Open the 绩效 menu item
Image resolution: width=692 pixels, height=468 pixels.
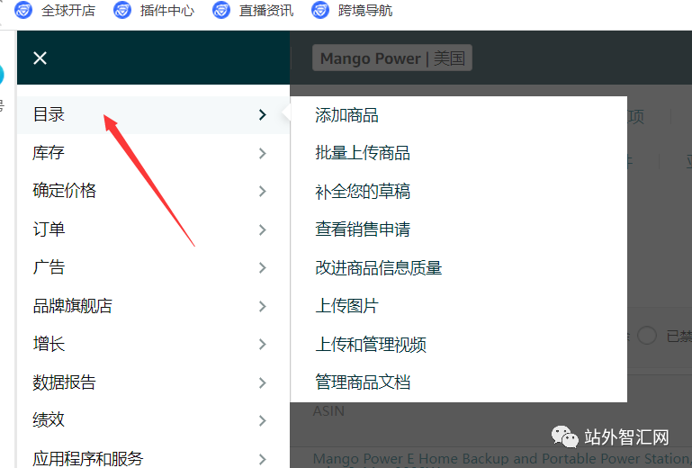(x=153, y=420)
